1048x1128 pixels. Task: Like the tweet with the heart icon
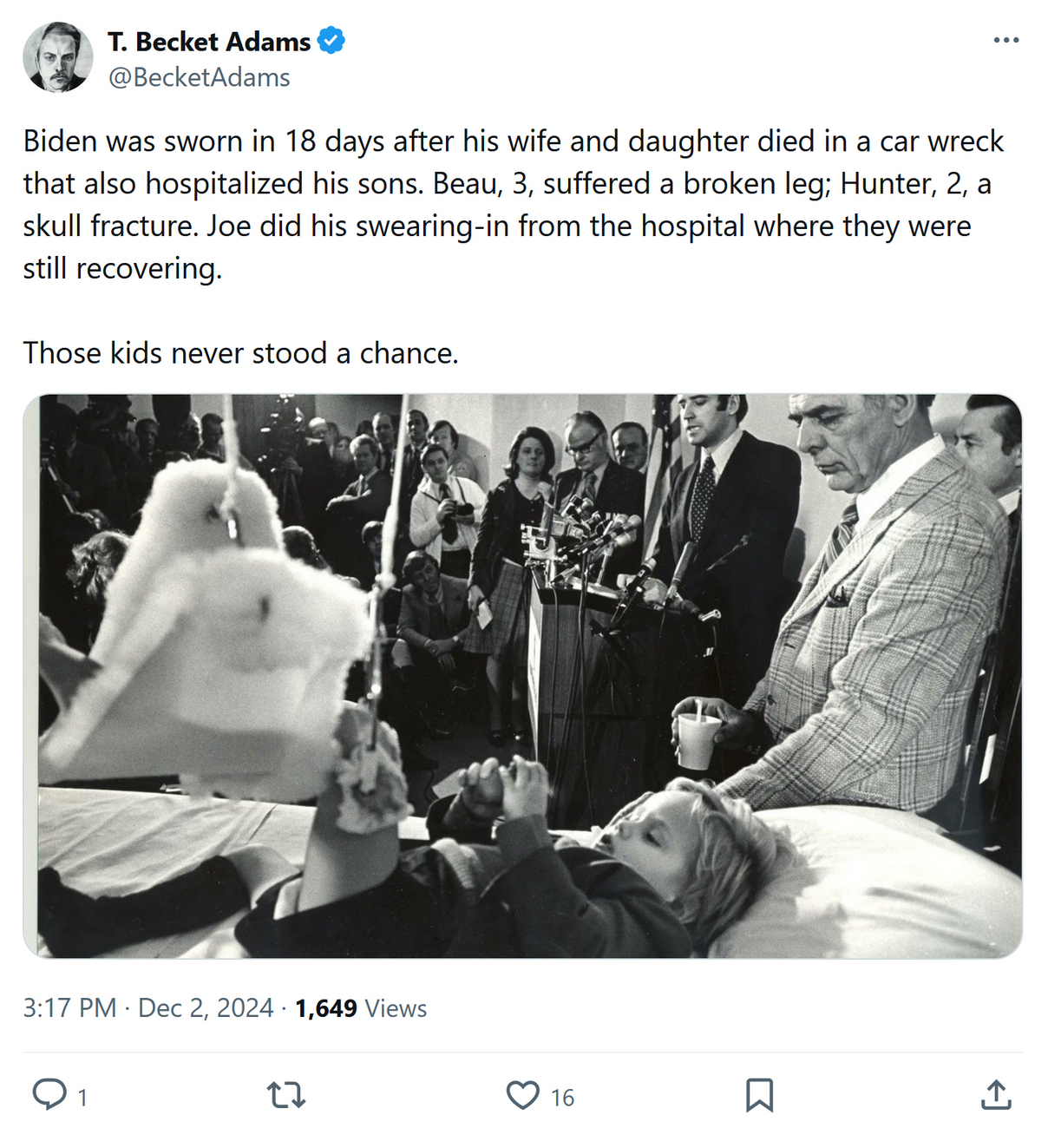click(522, 1095)
